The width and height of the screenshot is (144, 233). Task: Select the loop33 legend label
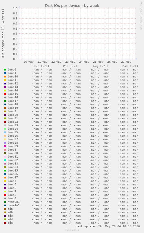pyautogui.click(x=13, y=164)
